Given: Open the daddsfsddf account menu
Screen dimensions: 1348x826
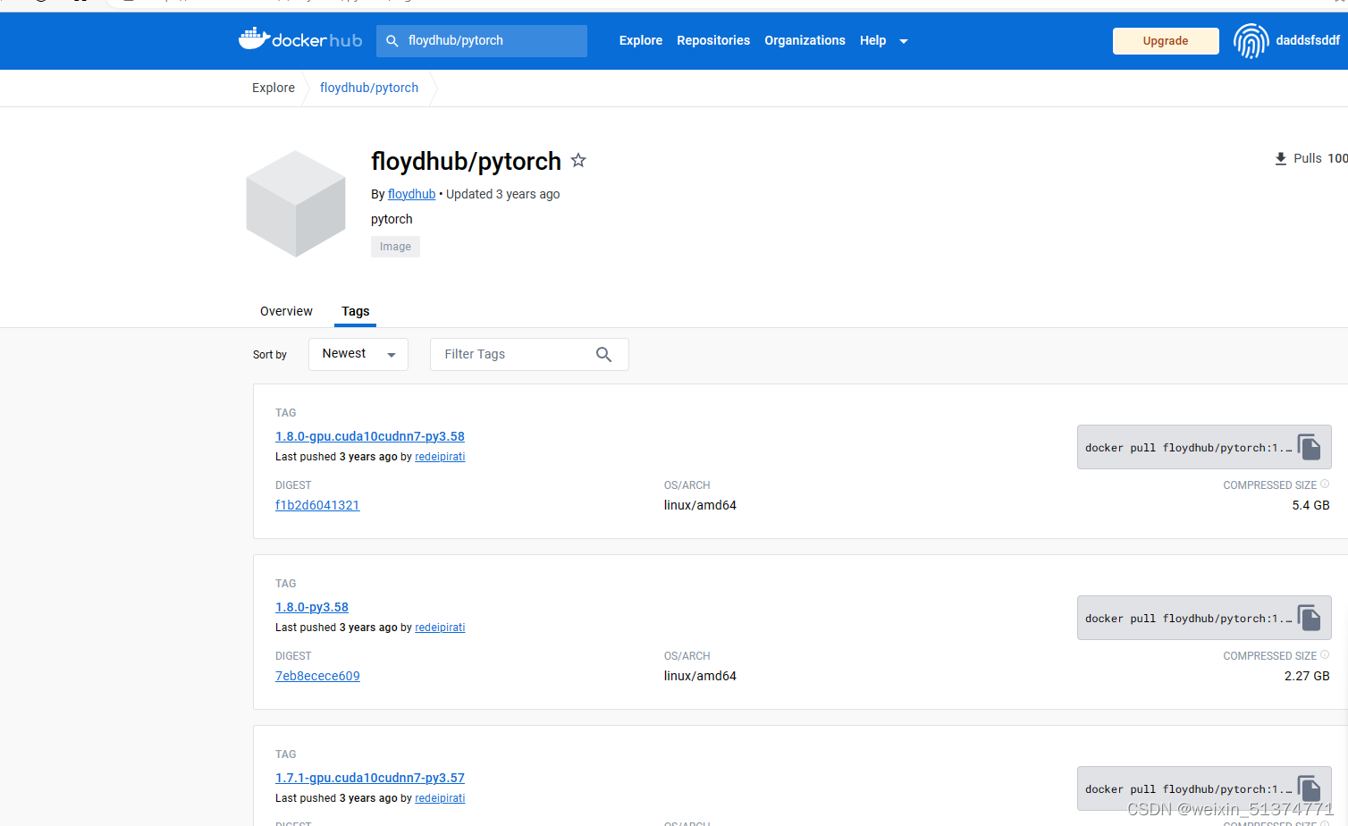Looking at the screenshot, I should coord(1308,40).
